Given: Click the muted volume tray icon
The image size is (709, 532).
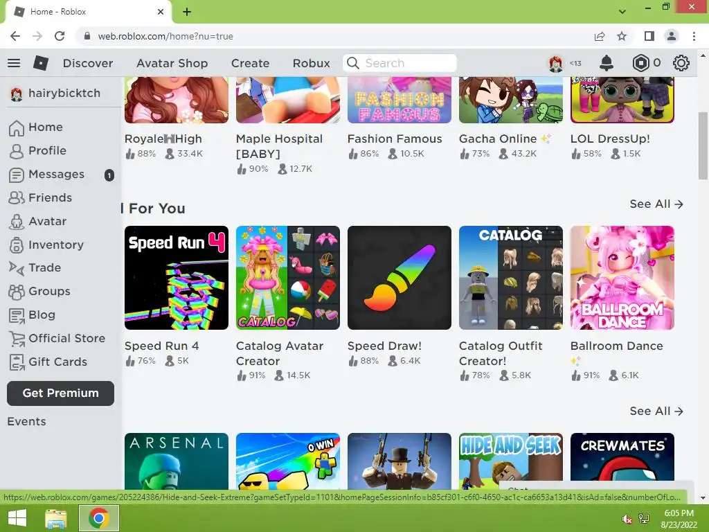Looking at the screenshot, I should coord(627,519).
